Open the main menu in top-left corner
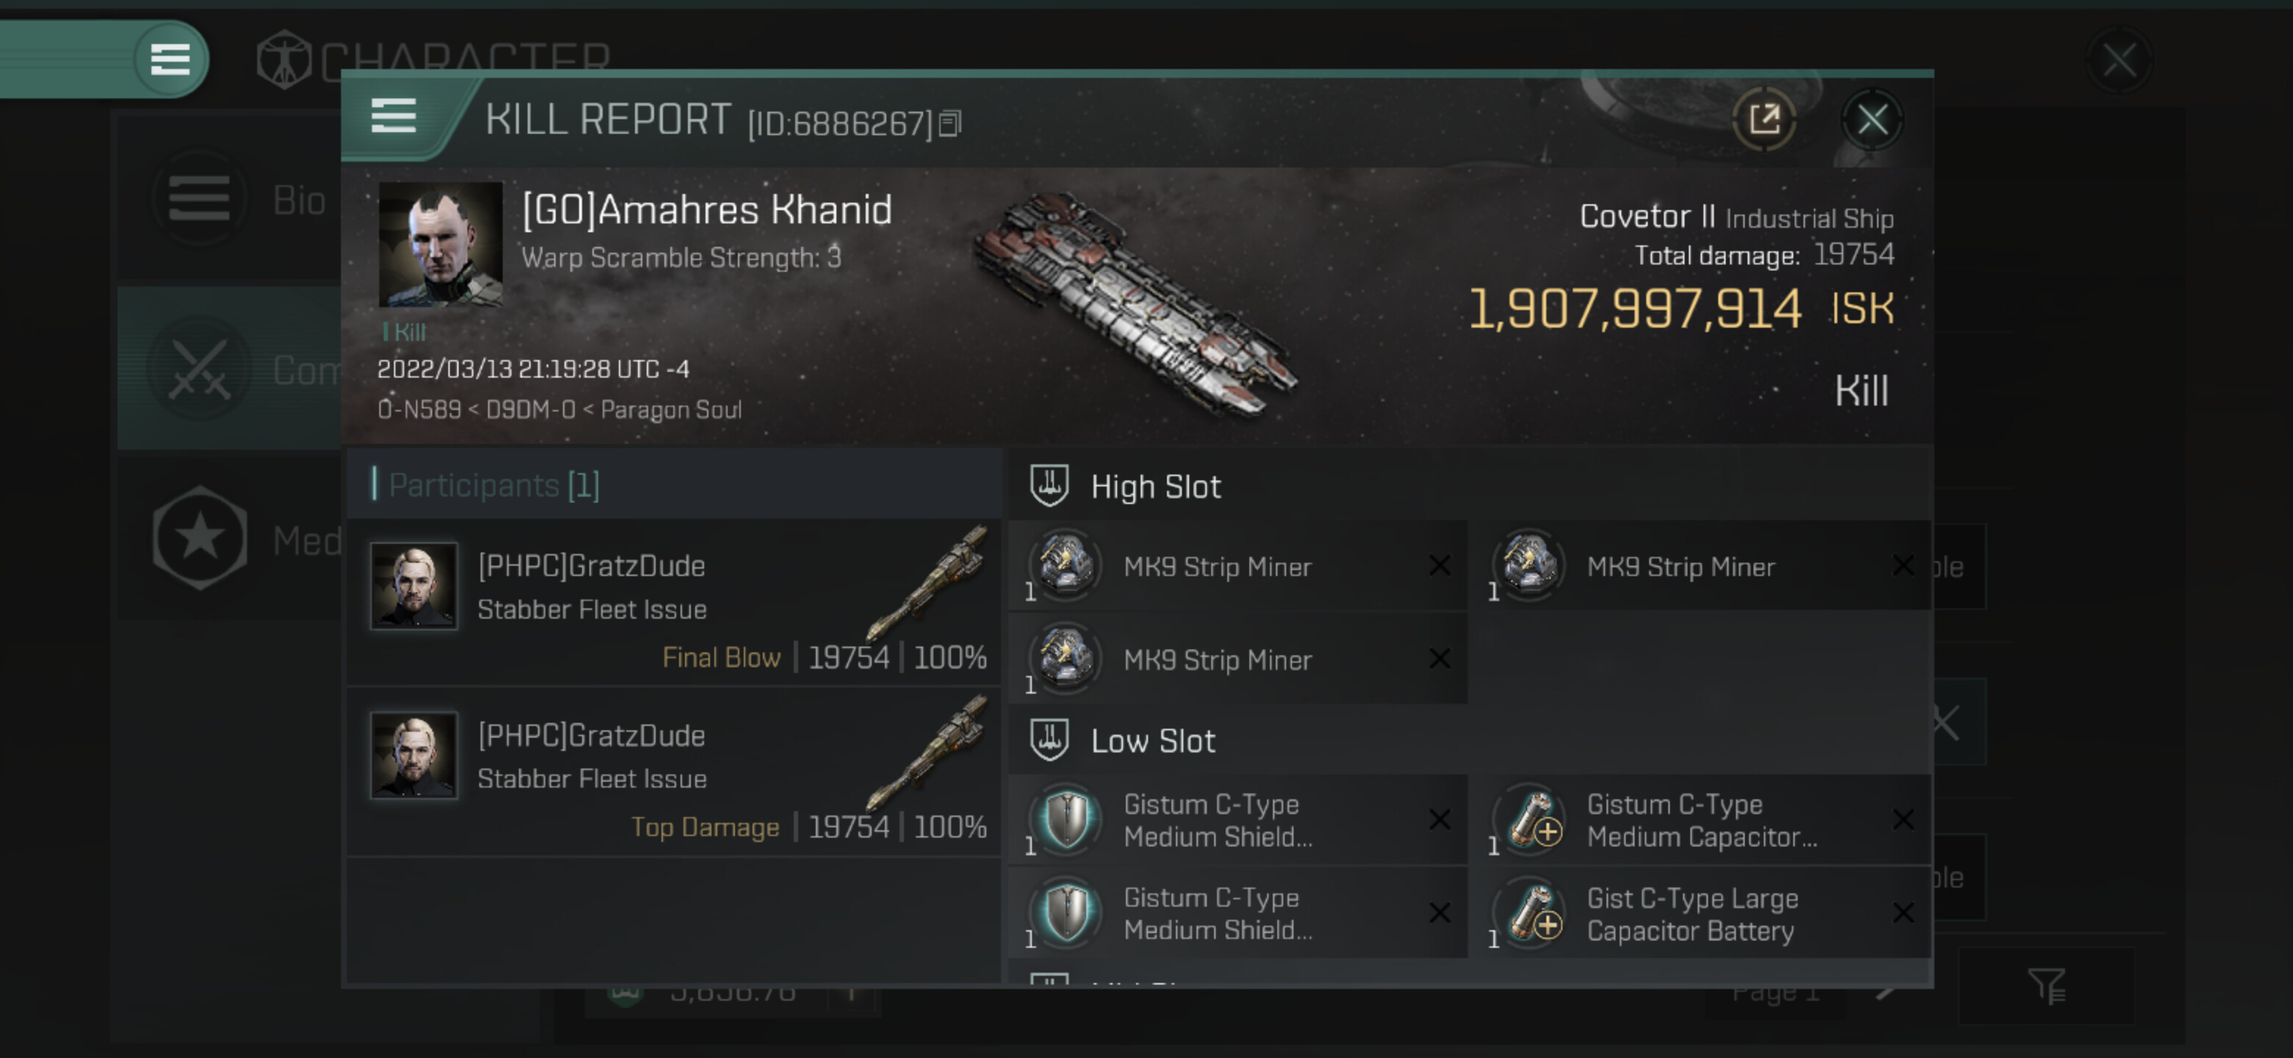The image size is (2293, 1058). coord(169,60)
